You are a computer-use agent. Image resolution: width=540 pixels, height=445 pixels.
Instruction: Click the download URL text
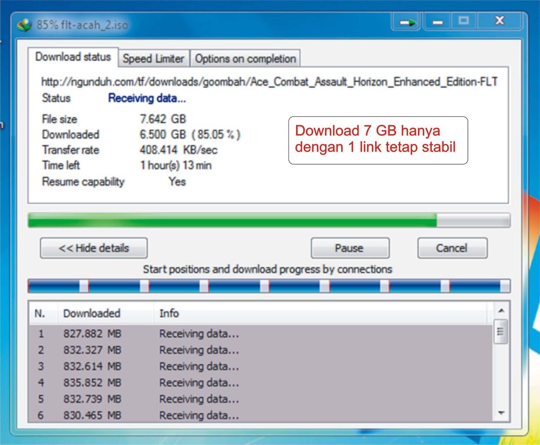click(269, 82)
